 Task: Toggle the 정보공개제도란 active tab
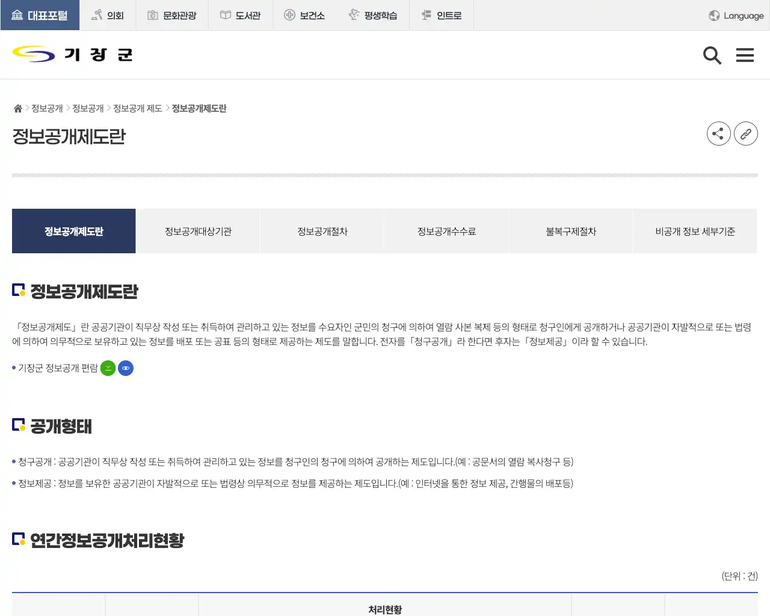pos(73,231)
